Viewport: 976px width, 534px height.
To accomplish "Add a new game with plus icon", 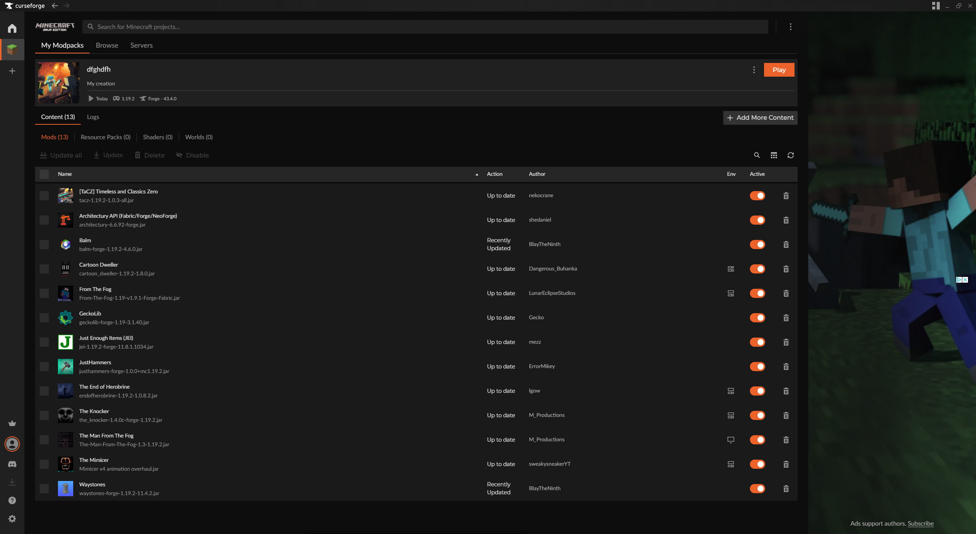I will tap(12, 71).
